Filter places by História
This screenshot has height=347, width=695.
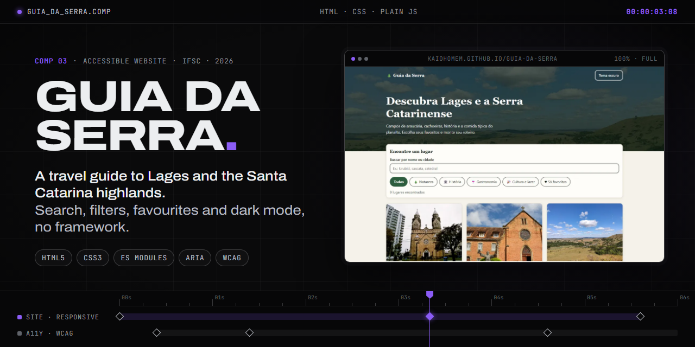tap(452, 182)
